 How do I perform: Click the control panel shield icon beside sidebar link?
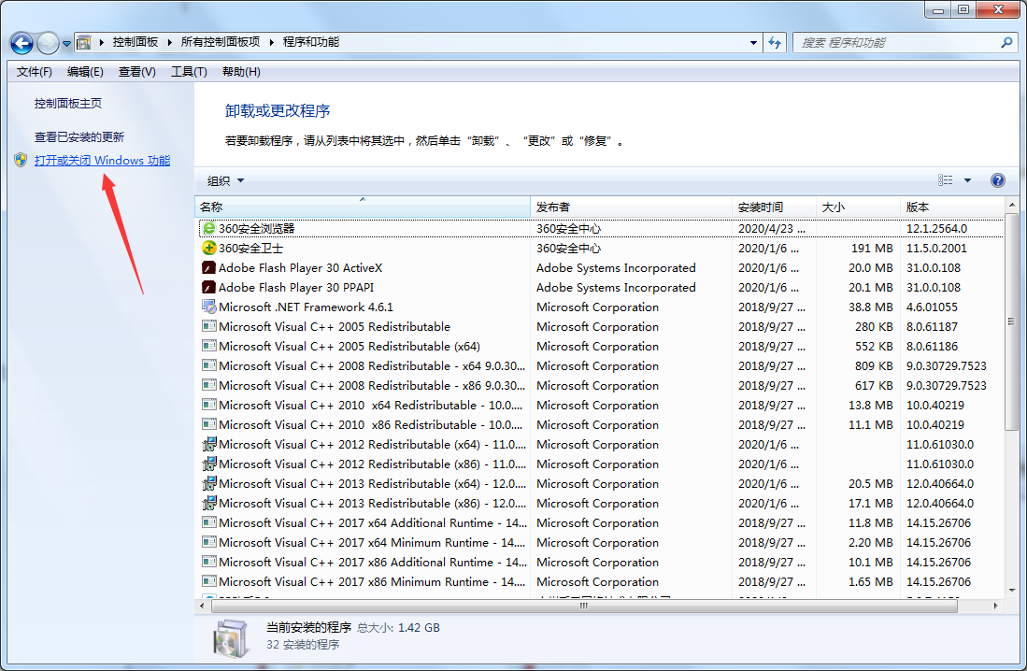(x=21, y=159)
